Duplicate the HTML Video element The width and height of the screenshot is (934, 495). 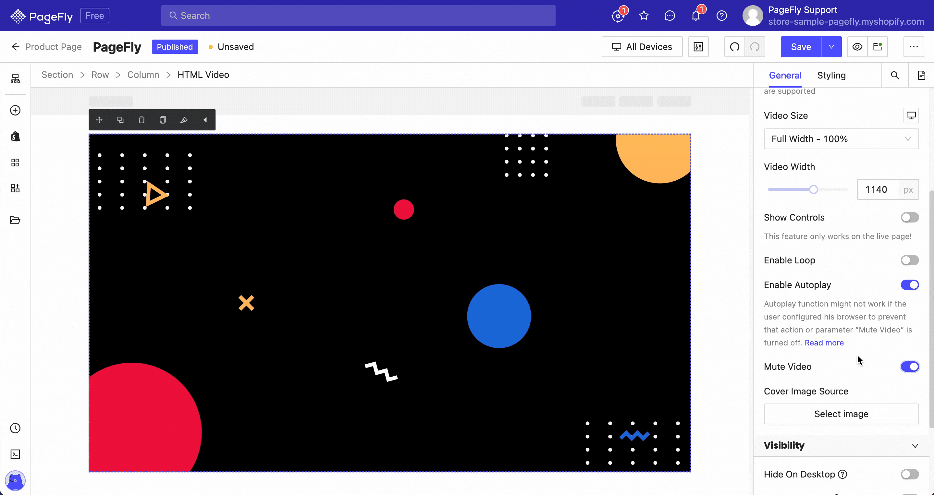[x=120, y=120]
